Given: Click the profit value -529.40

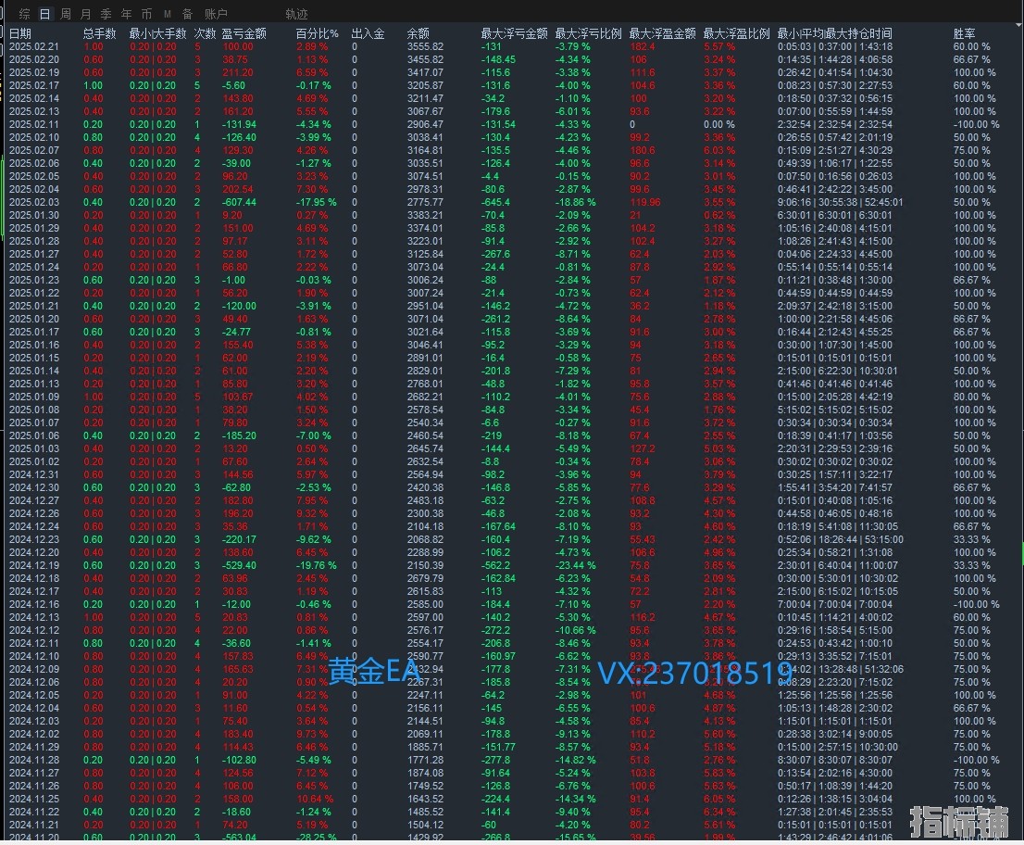Looking at the screenshot, I should (x=239, y=565).
